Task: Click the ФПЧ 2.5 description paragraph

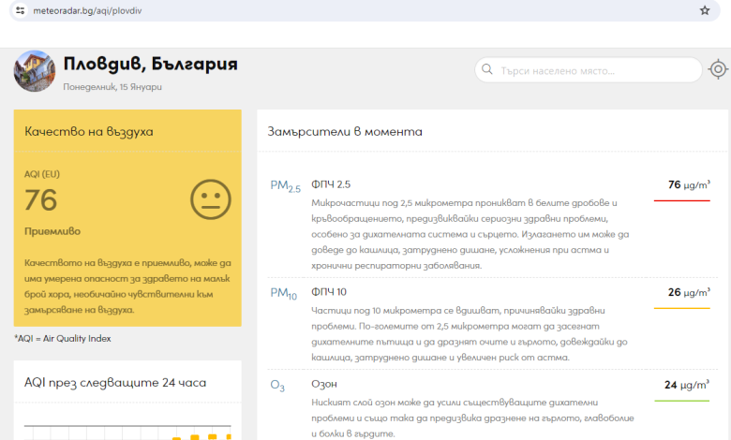Action: 470,234
